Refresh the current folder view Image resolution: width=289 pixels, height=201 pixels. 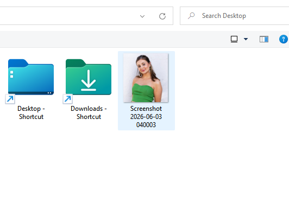tap(162, 16)
